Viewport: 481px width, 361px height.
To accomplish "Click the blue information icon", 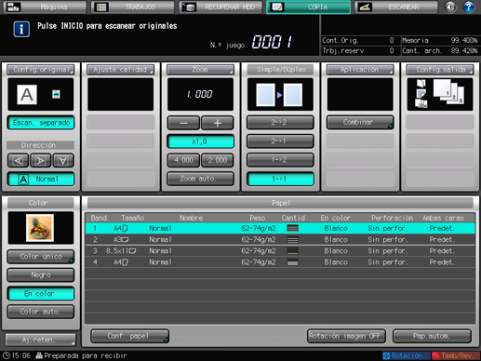I will (21, 29).
